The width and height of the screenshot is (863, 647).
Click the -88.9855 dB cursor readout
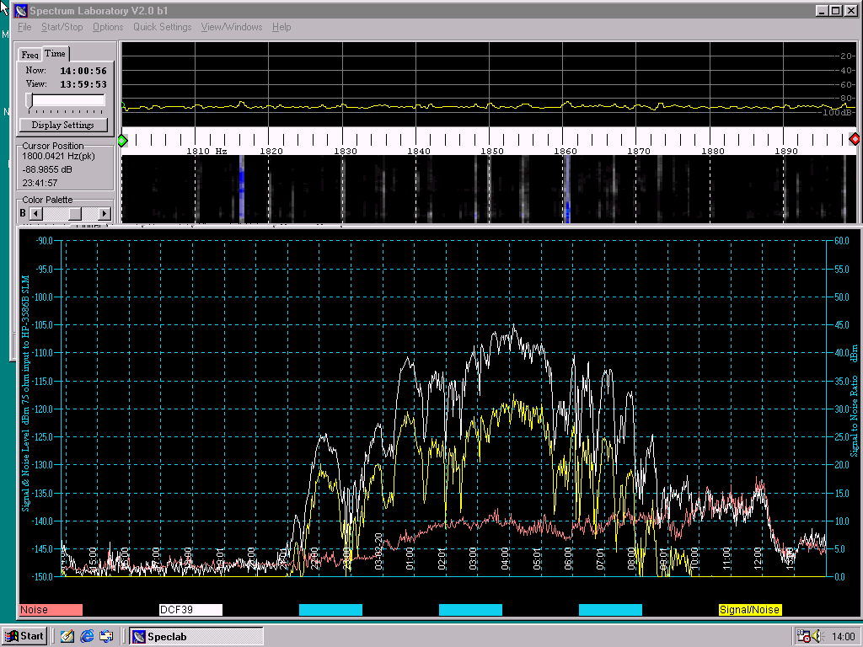click(x=47, y=169)
